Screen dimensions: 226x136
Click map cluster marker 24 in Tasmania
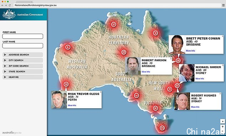162,128
